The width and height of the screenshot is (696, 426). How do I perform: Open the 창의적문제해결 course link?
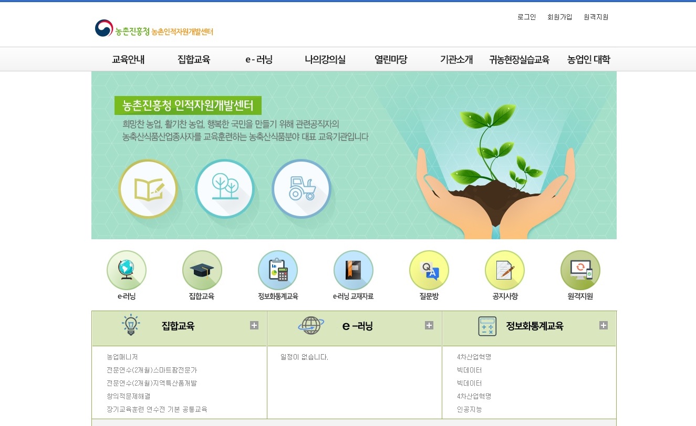pos(129,396)
